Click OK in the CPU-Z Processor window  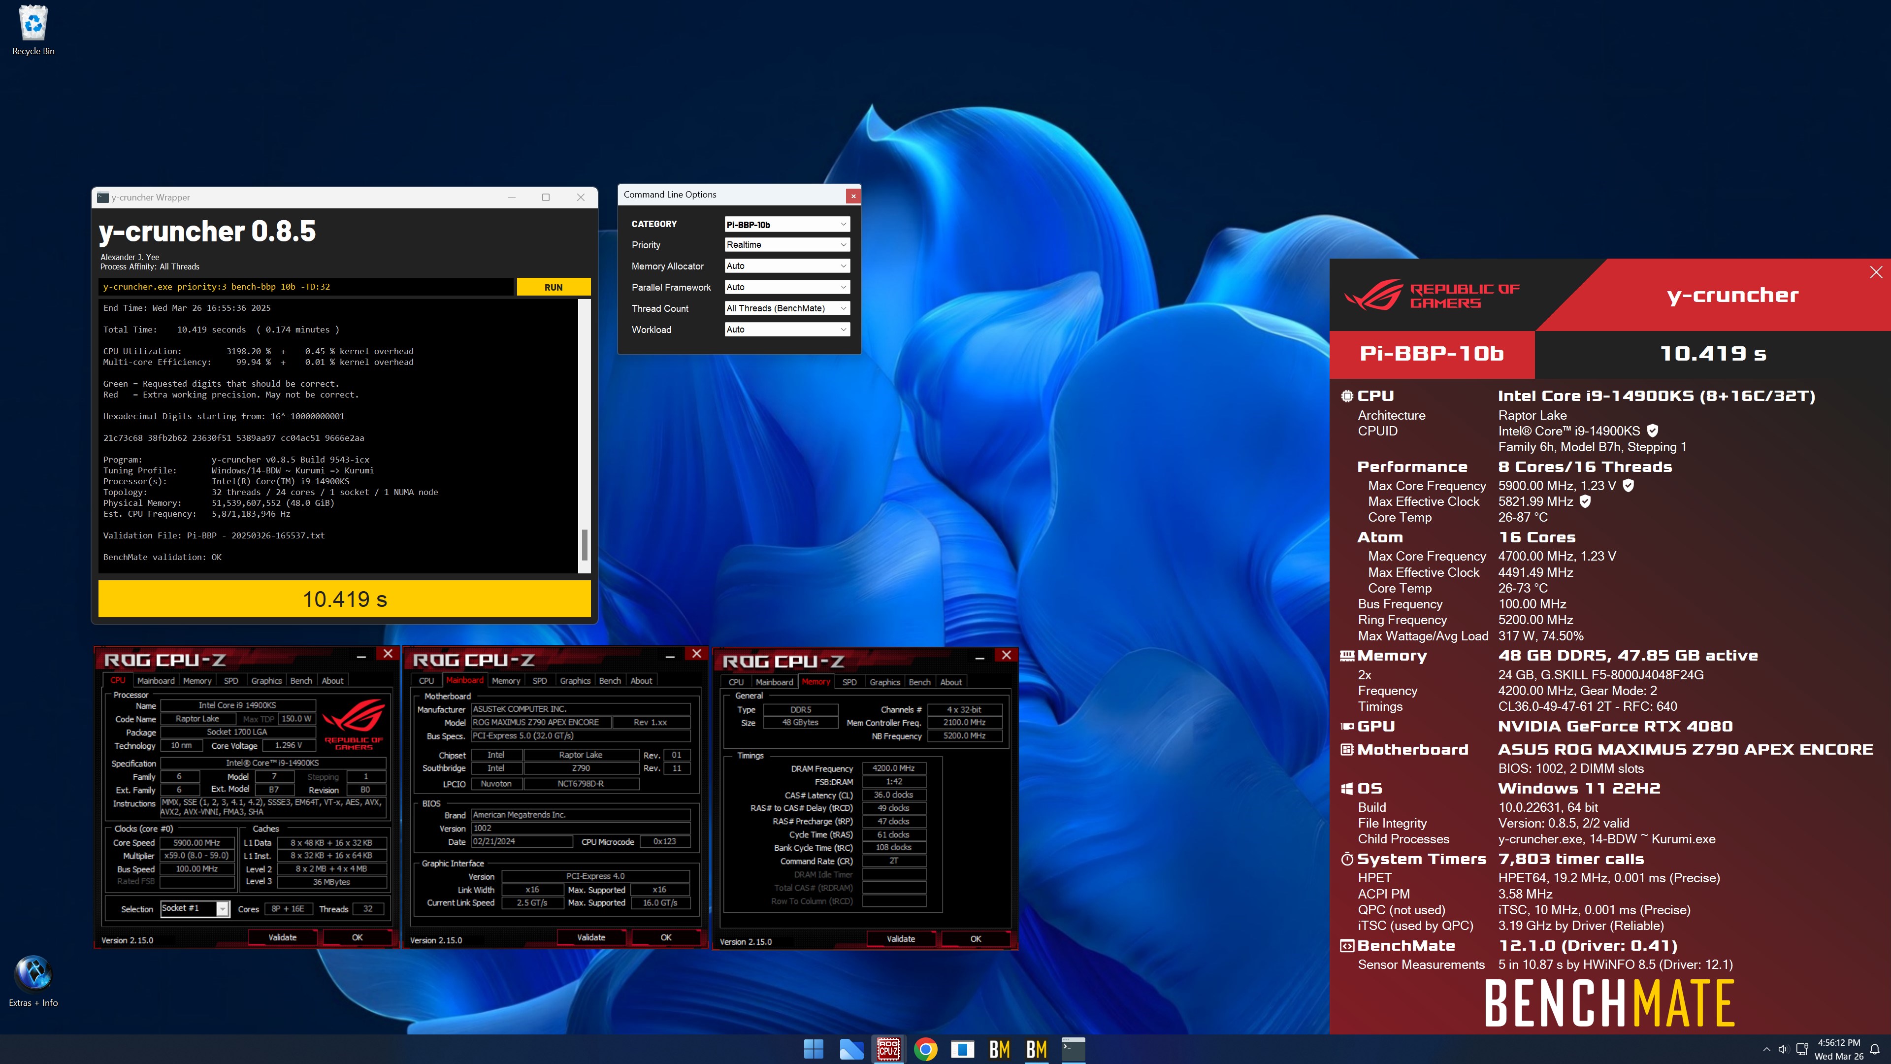click(x=358, y=938)
